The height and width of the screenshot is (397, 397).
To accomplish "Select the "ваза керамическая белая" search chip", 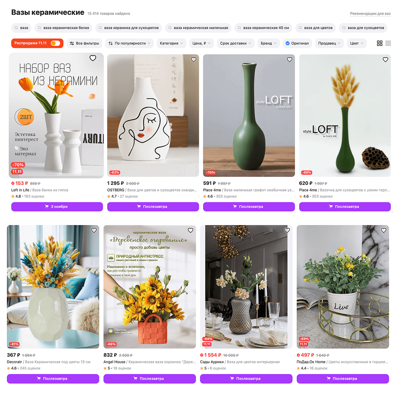I will tap(63, 28).
